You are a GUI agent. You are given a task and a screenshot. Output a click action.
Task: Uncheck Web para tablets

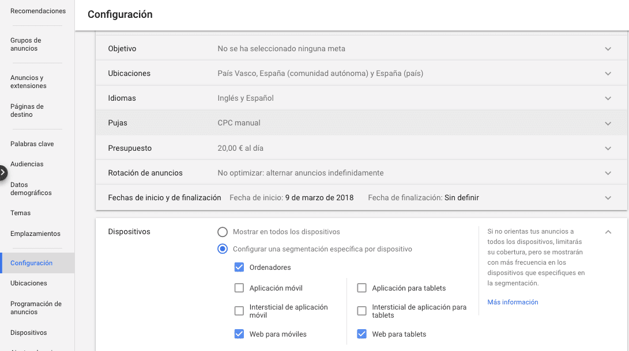[x=362, y=334]
